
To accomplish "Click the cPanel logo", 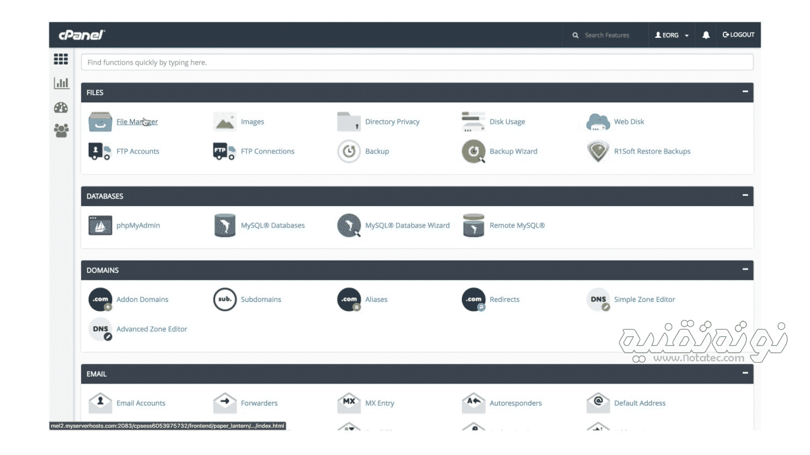I will click(x=82, y=35).
